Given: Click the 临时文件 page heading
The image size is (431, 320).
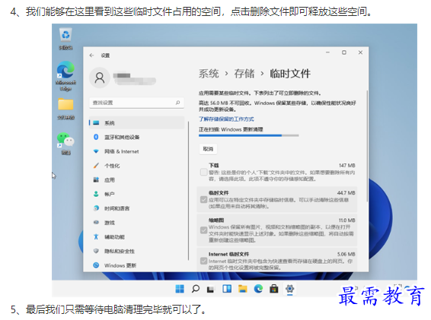Looking at the screenshot, I should coord(290,74).
